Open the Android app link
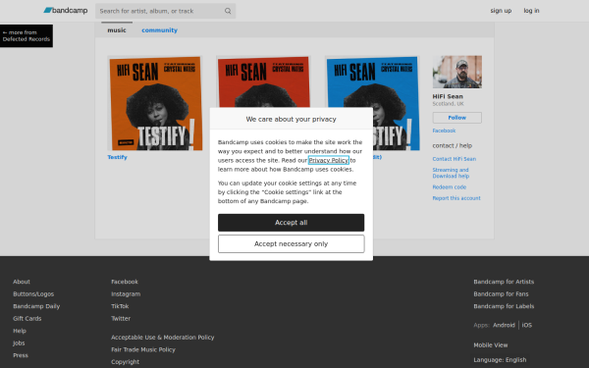This screenshot has width=589, height=368. (505, 325)
